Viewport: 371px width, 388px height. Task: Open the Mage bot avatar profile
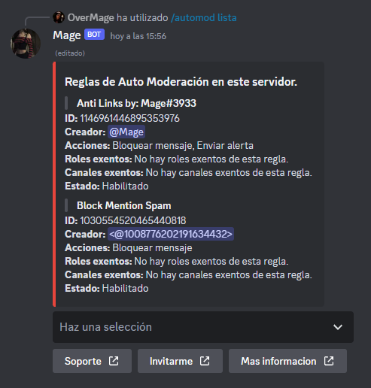click(x=26, y=44)
